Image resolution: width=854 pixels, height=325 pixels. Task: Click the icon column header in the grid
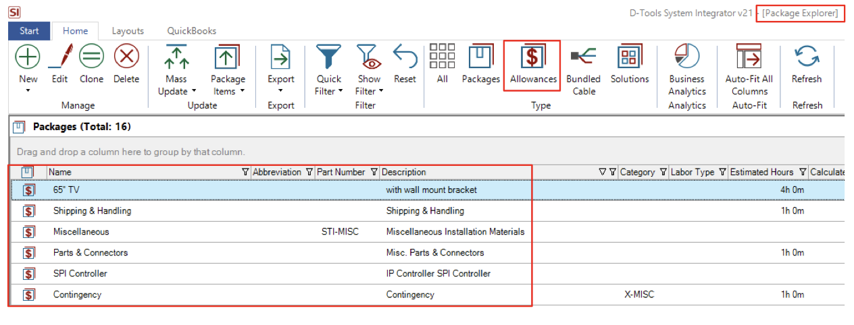tap(28, 172)
